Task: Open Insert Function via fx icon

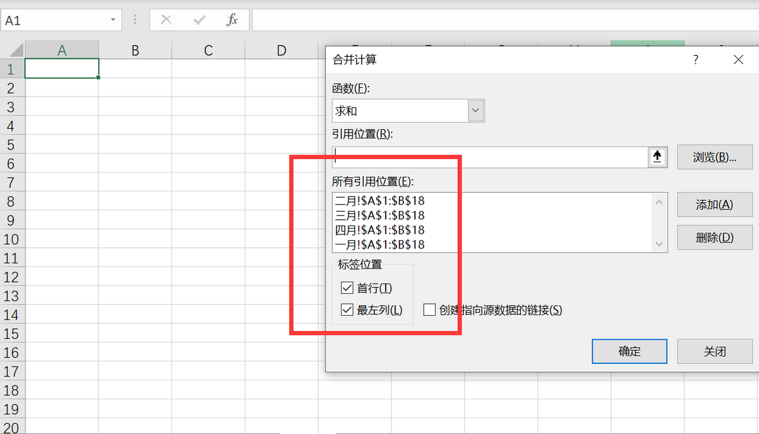Action: pyautogui.click(x=232, y=20)
